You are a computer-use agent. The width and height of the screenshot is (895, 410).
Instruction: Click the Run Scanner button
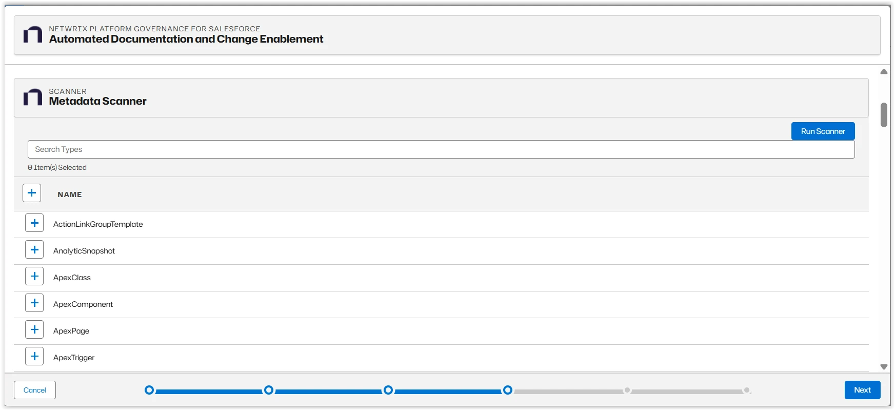point(823,131)
